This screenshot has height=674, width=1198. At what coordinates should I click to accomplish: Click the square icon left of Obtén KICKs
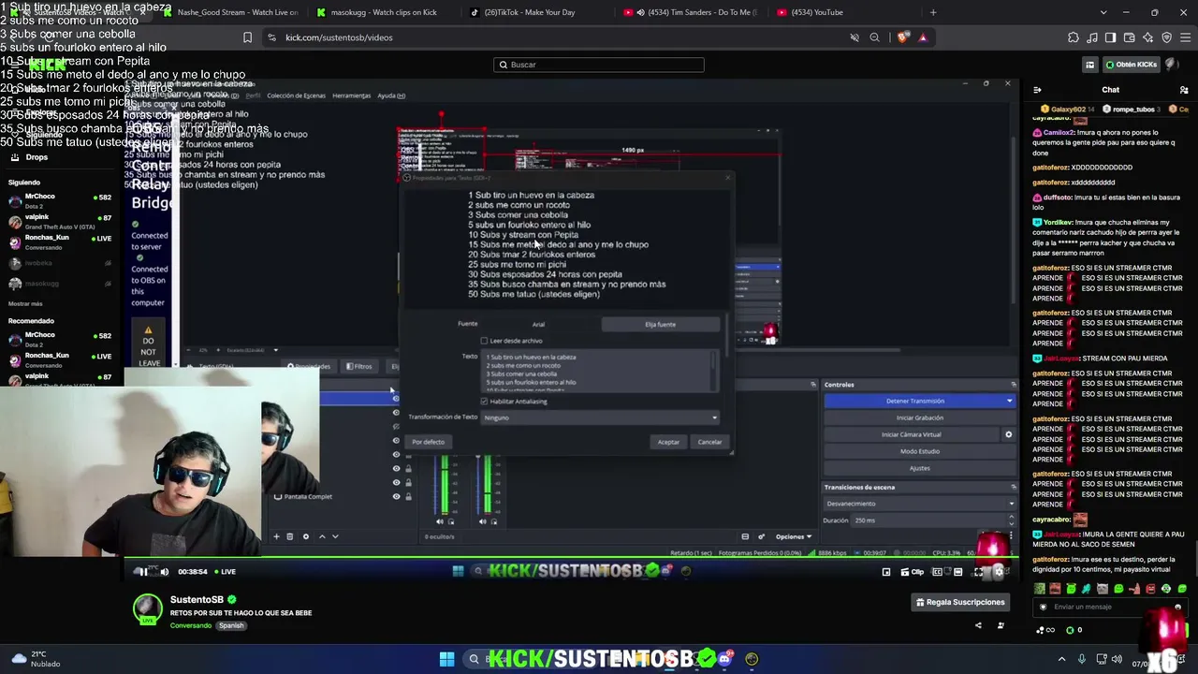tap(1089, 65)
